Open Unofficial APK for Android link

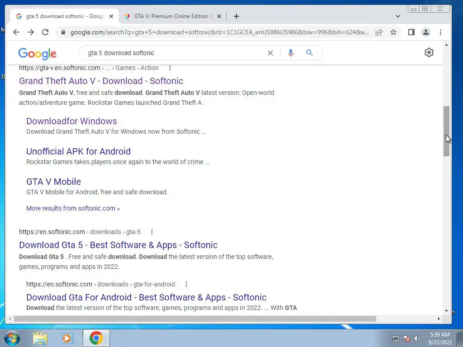pyautogui.click(x=78, y=151)
